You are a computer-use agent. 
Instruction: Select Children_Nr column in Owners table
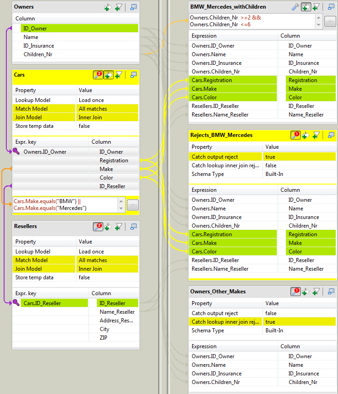(79, 54)
